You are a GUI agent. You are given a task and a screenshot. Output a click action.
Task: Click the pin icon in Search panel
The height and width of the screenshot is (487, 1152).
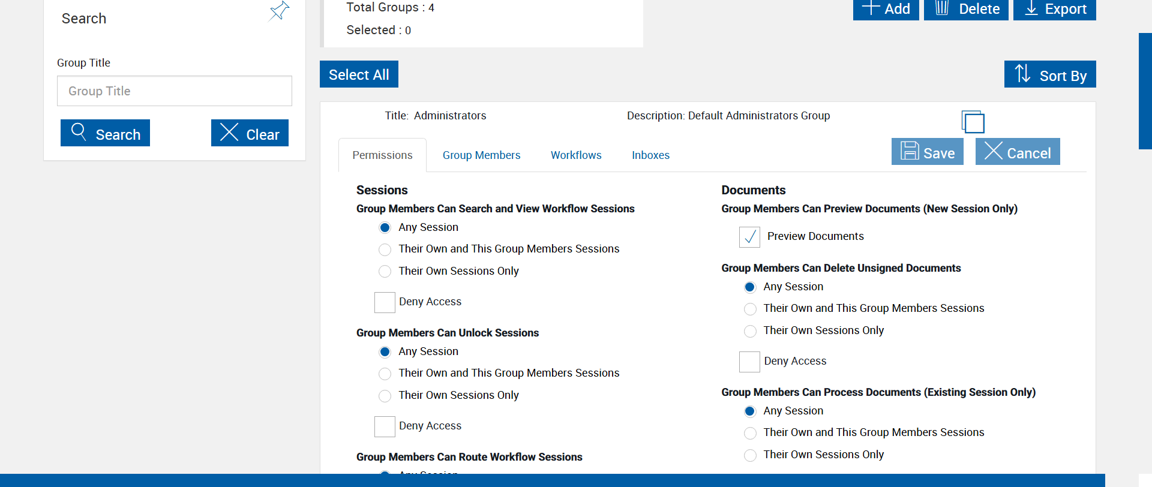pos(279,11)
